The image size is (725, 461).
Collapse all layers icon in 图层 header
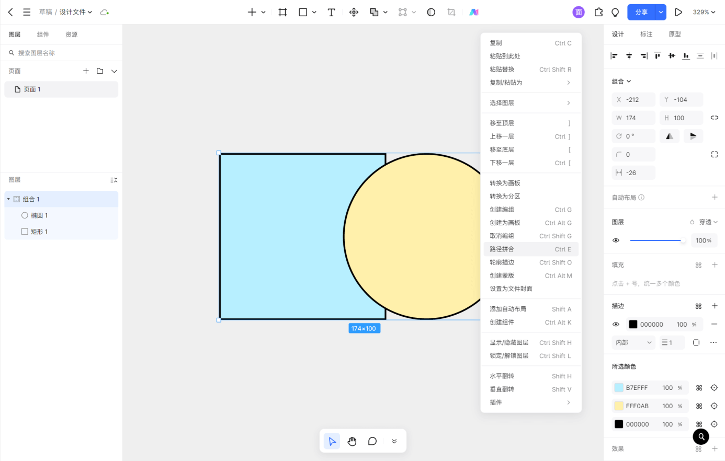click(114, 180)
